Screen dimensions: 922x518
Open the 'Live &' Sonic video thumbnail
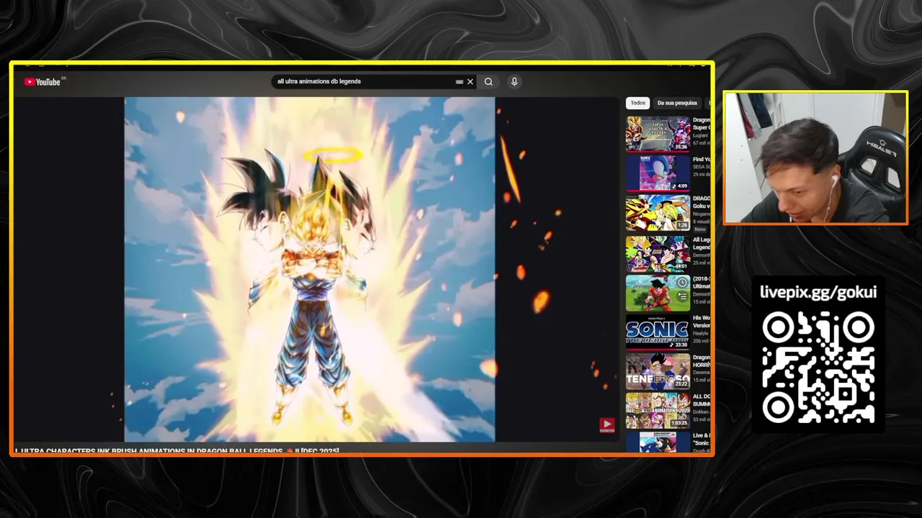tap(658, 442)
